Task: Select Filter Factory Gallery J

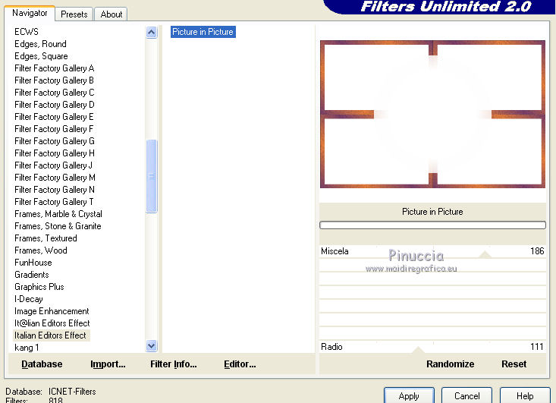Action: [x=54, y=165]
